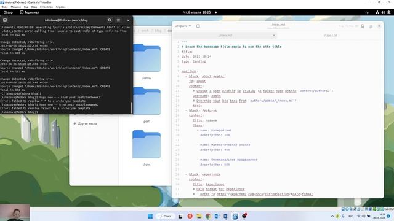Image resolution: width=394 pixels, height=221 pixels.
Task: Open the Вид menu of VirtualBox
Action: coord(26,7)
